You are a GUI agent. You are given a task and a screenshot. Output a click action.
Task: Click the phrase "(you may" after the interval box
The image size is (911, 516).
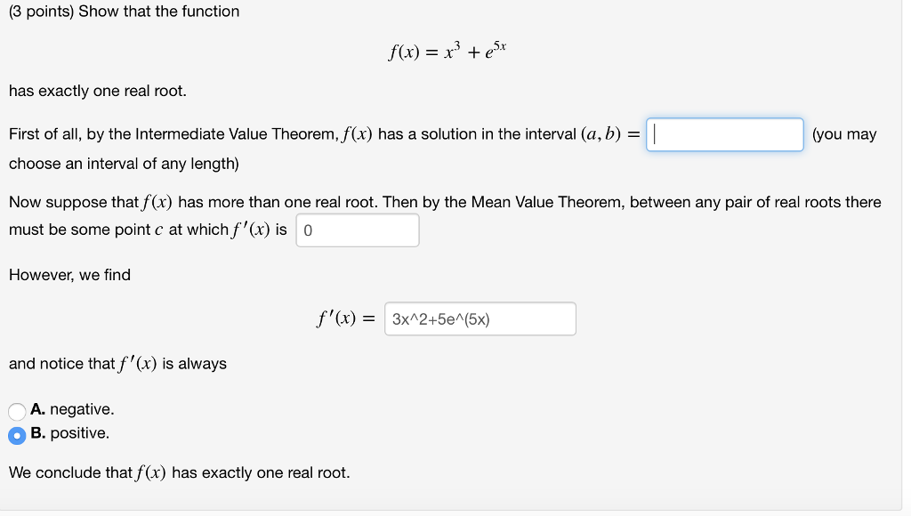coord(844,133)
